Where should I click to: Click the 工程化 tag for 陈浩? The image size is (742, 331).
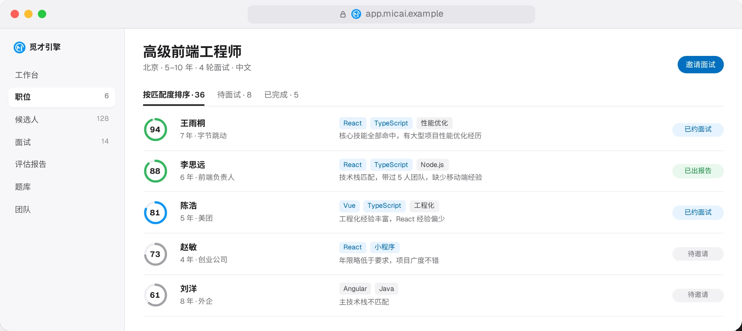424,206
